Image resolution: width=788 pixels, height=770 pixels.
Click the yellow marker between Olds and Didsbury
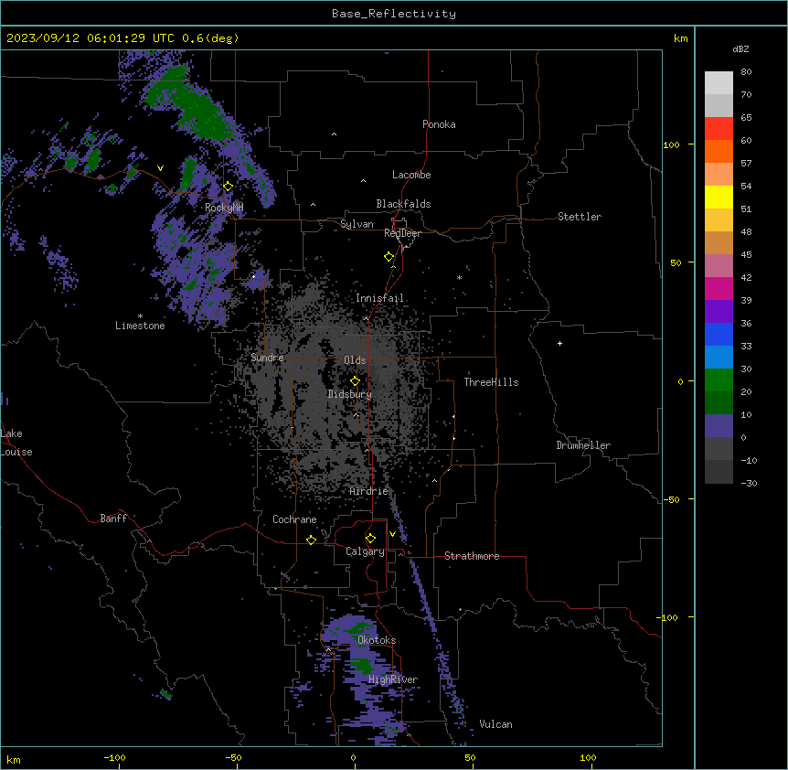pyautogui.click(x=355, y=381)
